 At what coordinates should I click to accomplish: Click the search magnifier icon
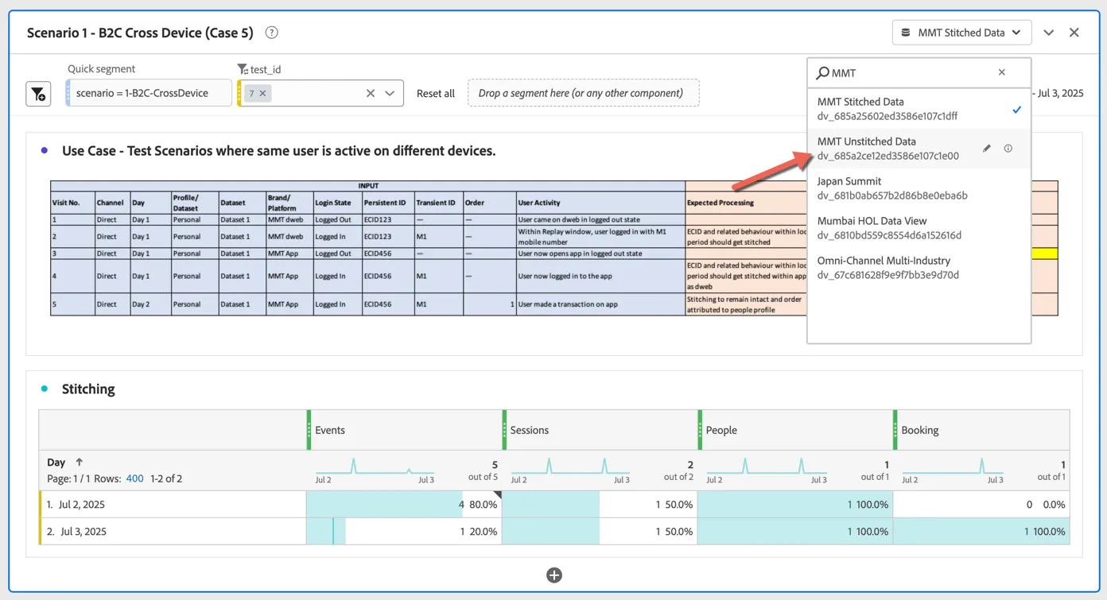click(x=823, y=73)
